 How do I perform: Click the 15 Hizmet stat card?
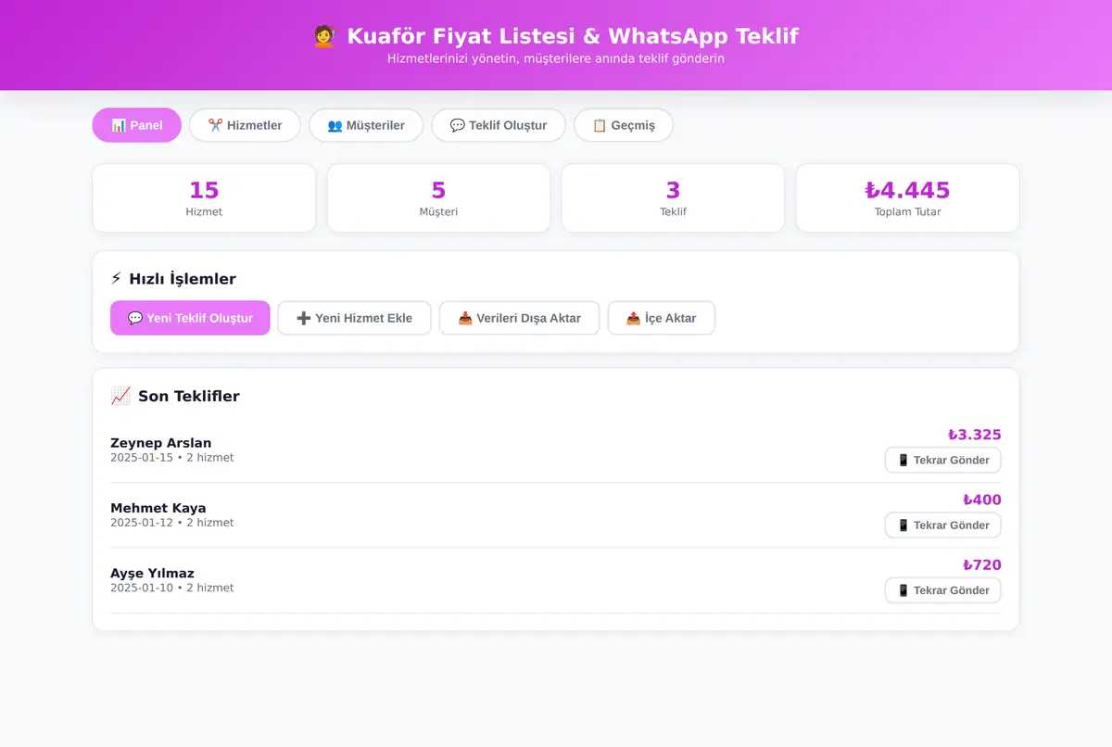[x=204, y=198]
